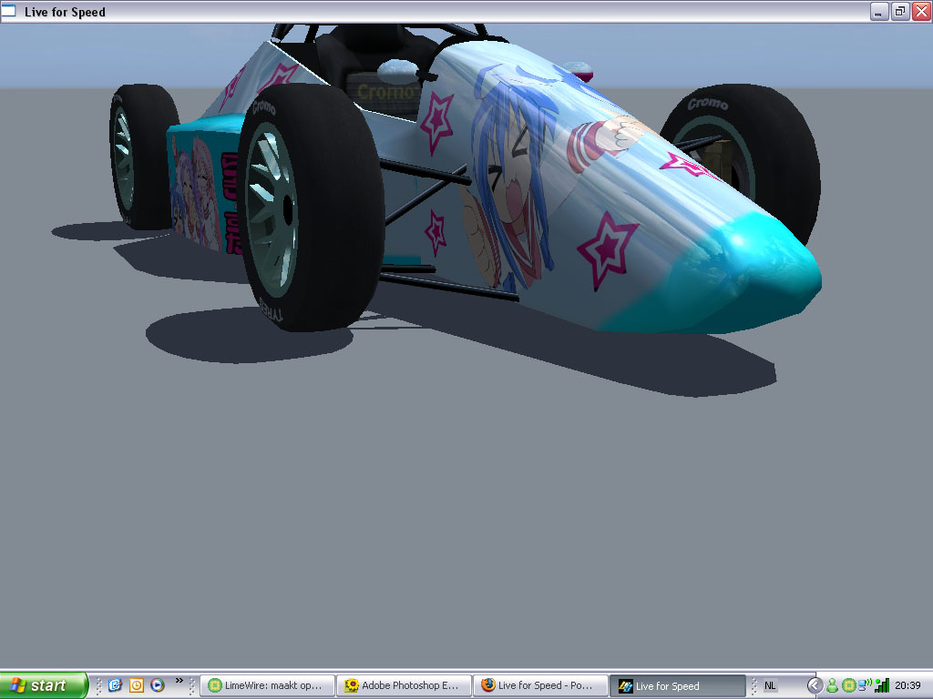Expand hidden Quick Launch items chevron
The image size is (933, 699).
point(179,681)
